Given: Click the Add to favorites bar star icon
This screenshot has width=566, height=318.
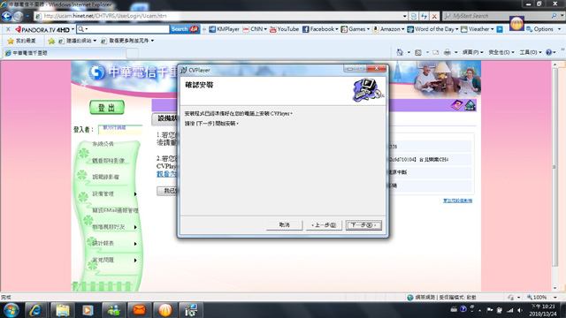Looking at the screenshot, I should pyautogui.click(x=51, y=41).
